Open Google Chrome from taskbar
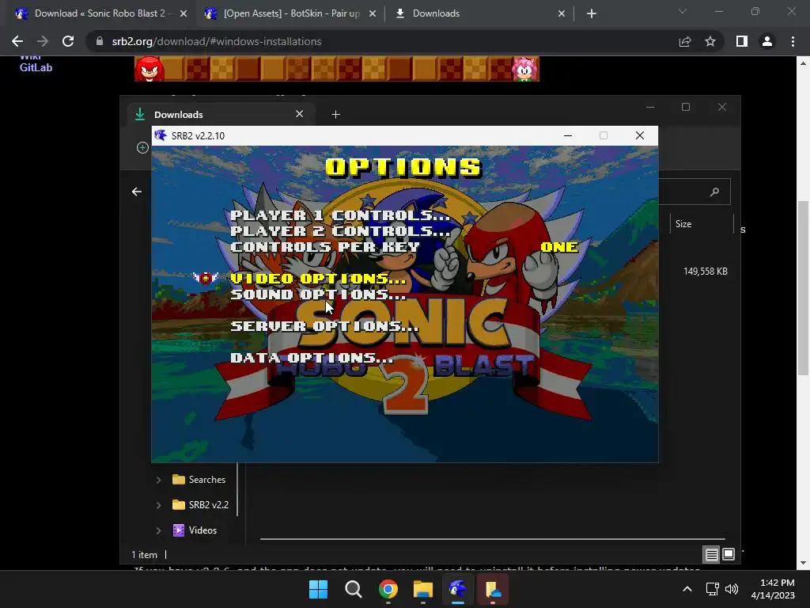 (388, 589)
